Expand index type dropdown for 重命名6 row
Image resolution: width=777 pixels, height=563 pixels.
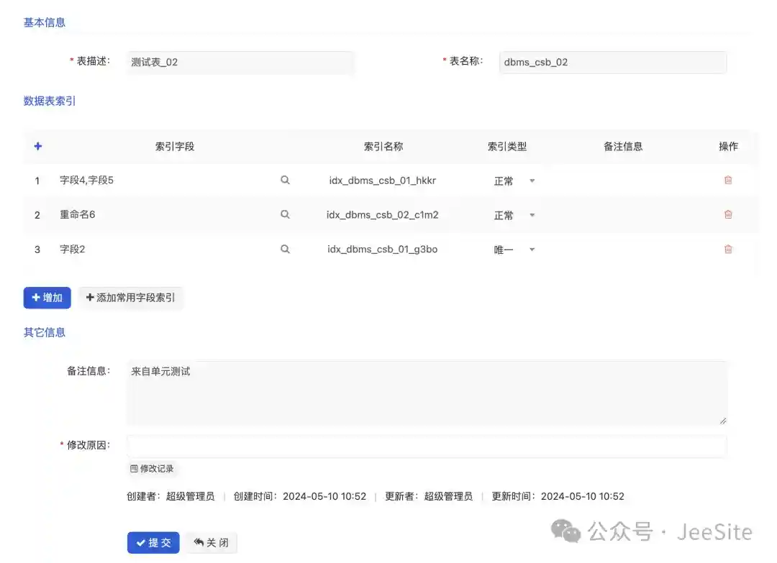point(514,215)
